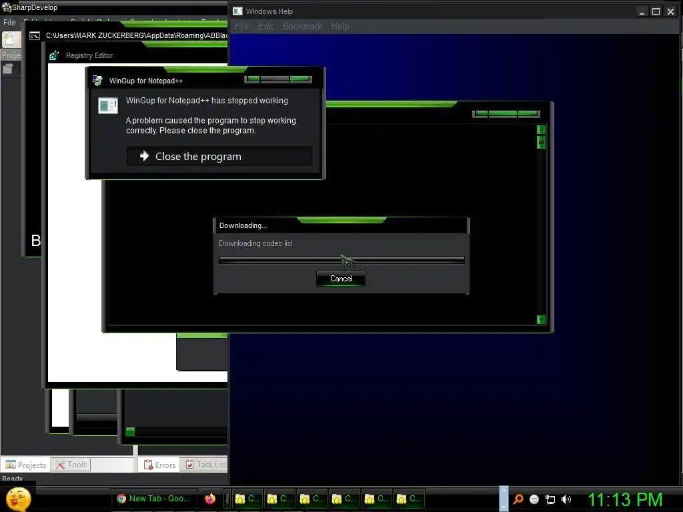
Task: Open the File menu in SharpDevelop
Action: 9,22
